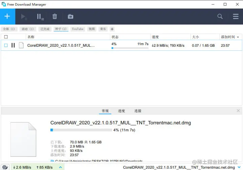Click full dmg file name title
This screenshot has width=243, height=170.
pyautogui.click(x=120, y=123)
